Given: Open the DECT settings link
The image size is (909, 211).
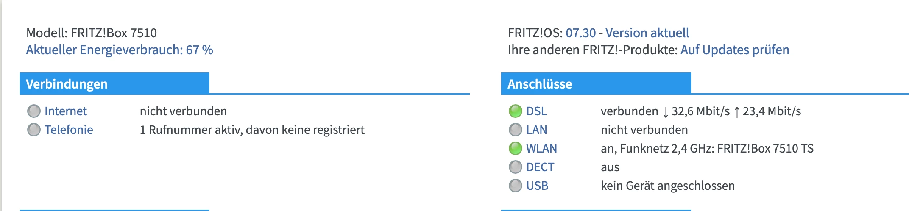Looking at the screenshot, I should (540, 167).
